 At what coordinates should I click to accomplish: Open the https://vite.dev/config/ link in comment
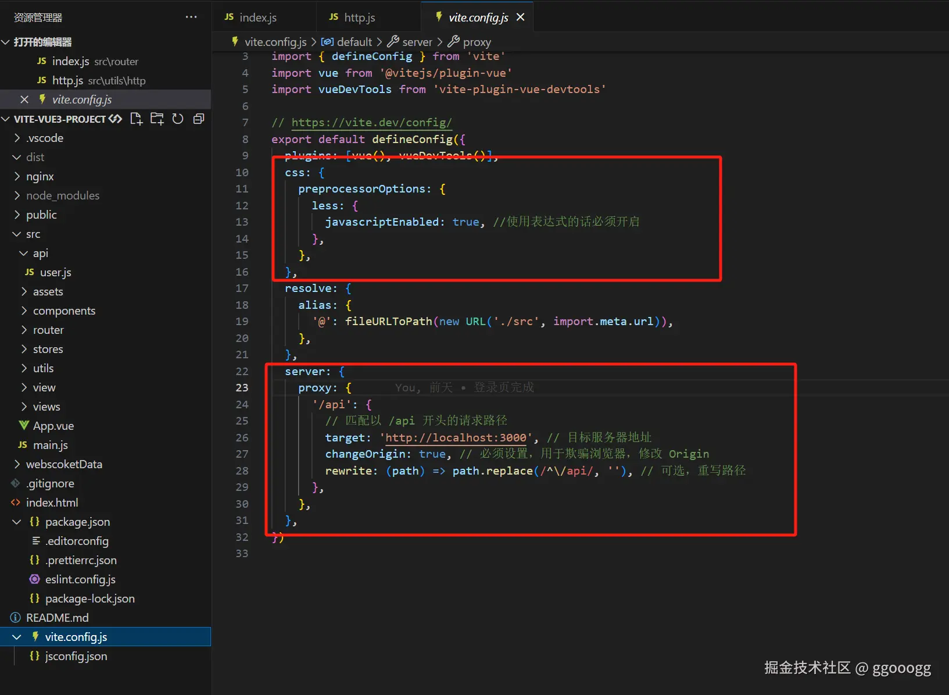pos(371,123)
